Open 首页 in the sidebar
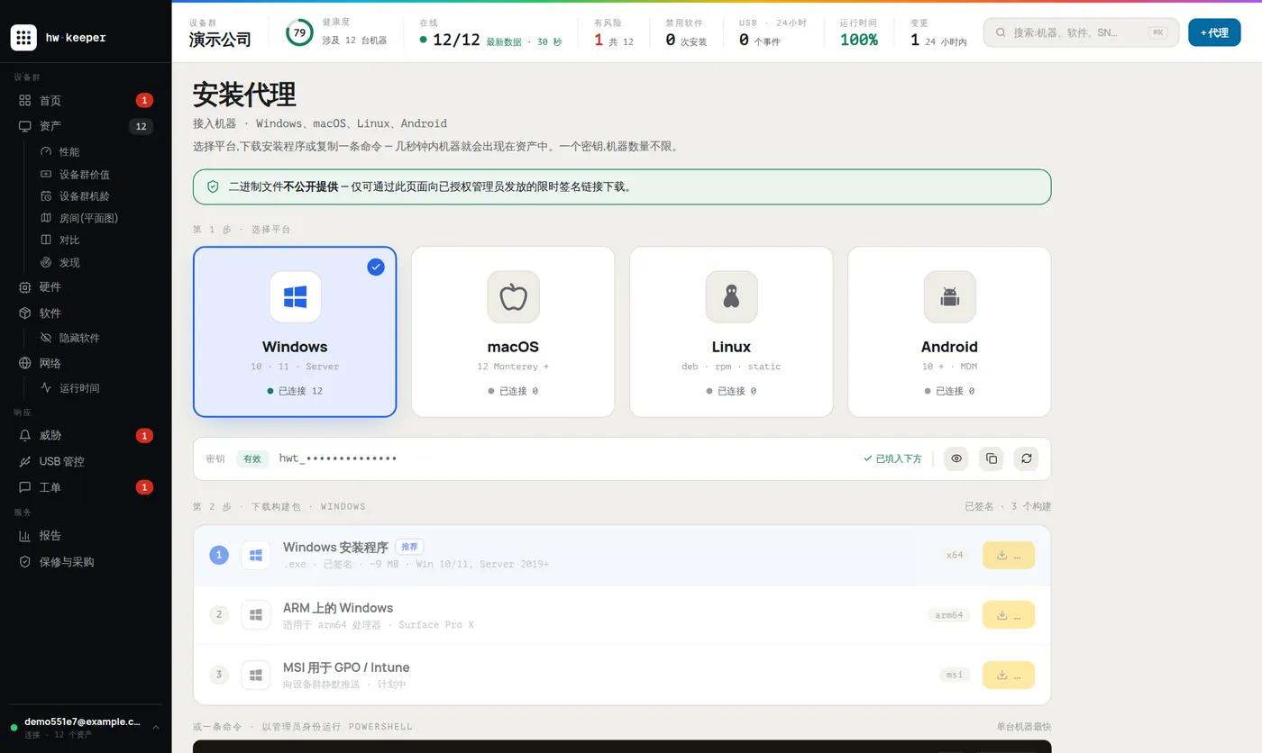This screenshot has width=1262, height=753. click(x=86, y=100)
